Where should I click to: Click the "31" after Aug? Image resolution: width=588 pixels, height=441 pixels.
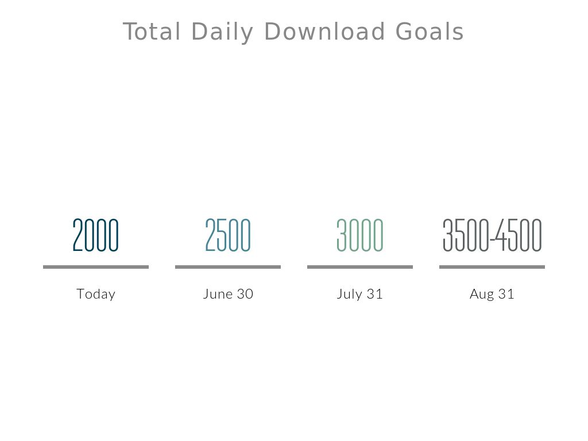(x=506, y=294)
